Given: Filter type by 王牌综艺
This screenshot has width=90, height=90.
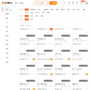Looking at the screenshot, I should [x=33, y=9].
